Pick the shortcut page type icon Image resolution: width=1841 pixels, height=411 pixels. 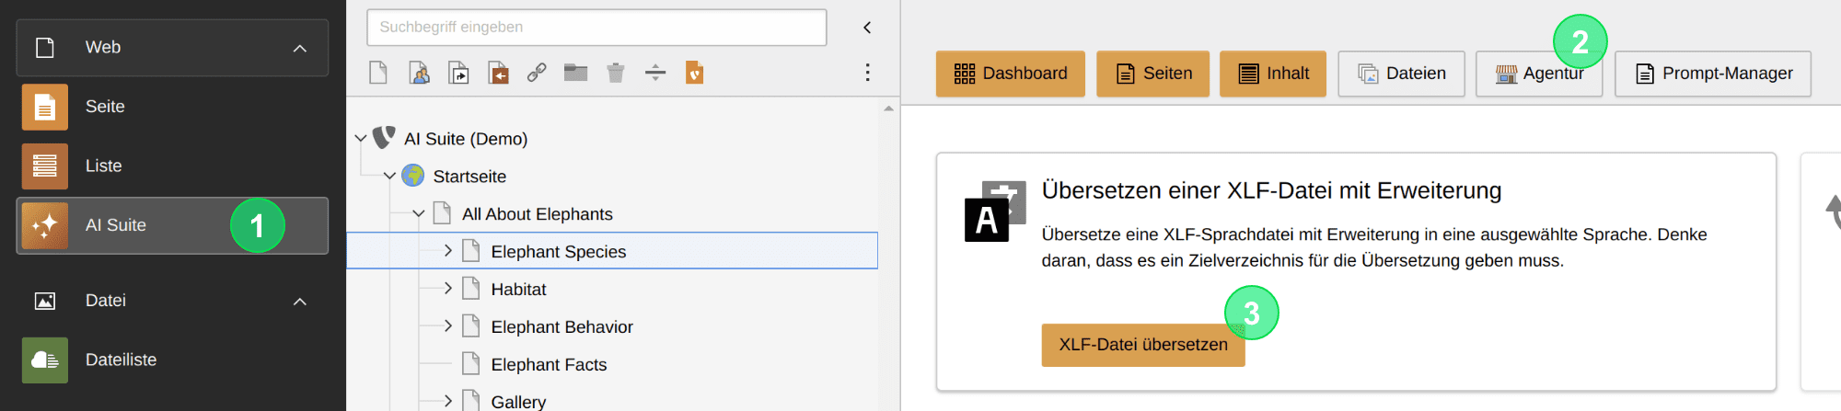[458, 73]
